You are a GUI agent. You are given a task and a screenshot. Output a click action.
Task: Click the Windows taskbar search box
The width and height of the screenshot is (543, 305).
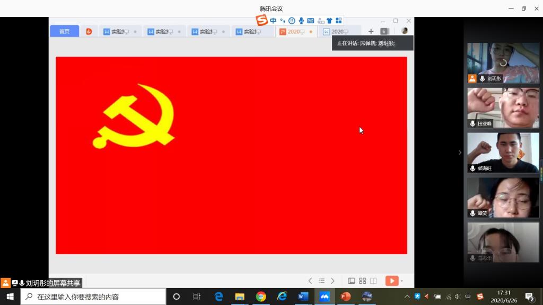point(93,297)
